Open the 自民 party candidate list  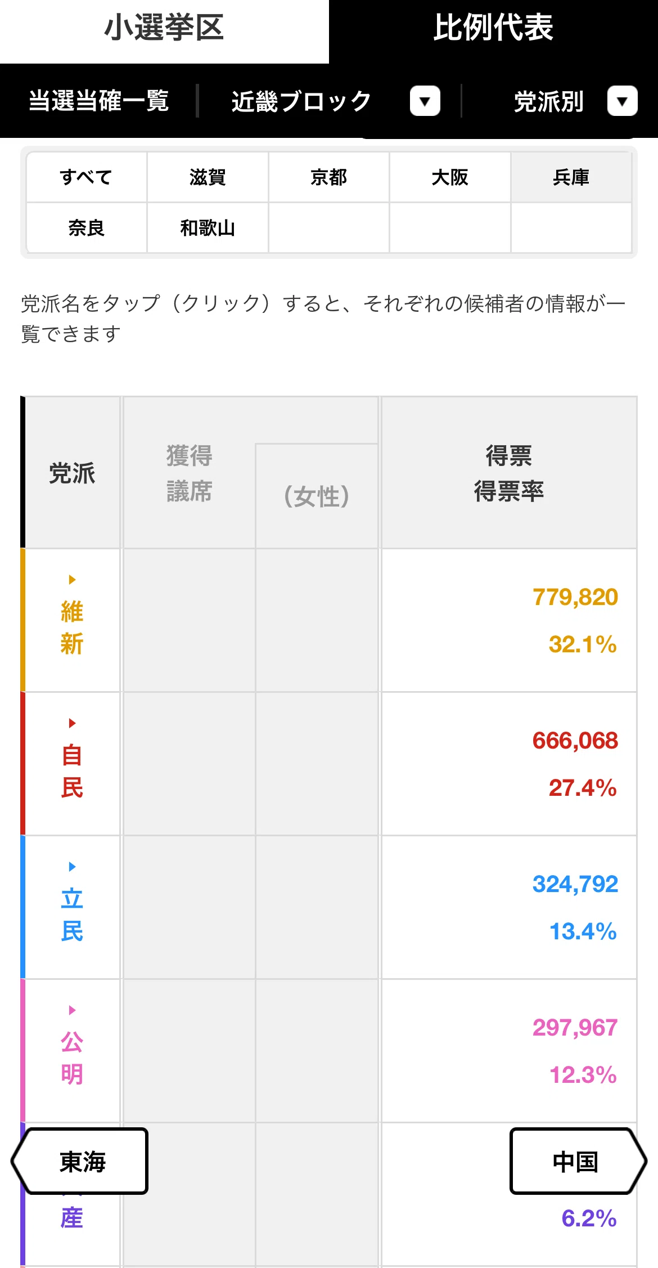pyautogui.click(x=72, y=771)
